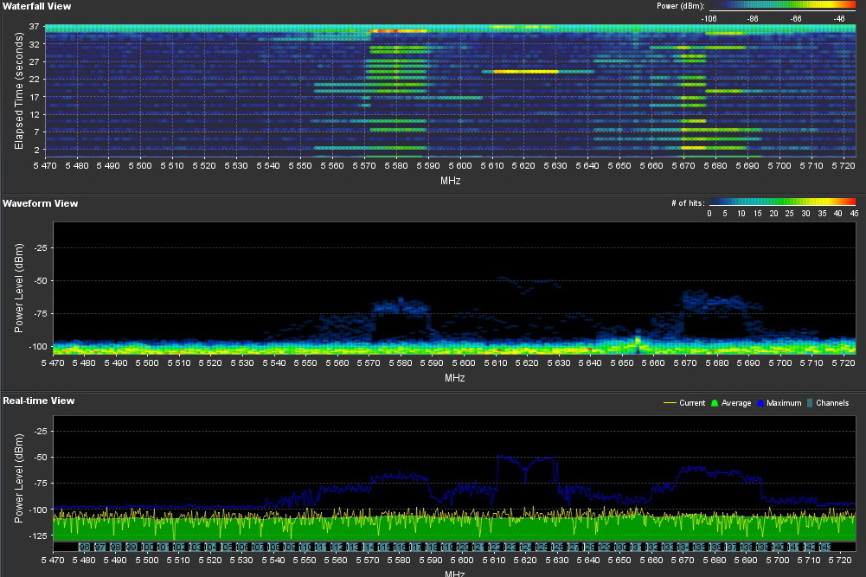This screenshot has height=577, width=866.
Task: Click '-100' on Waveform View power axis
Action: (x=37, y=346)
